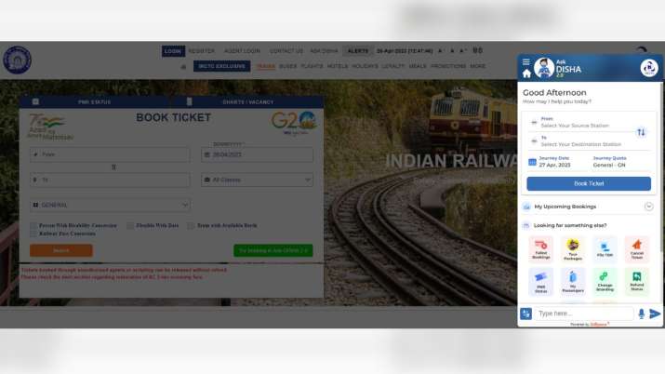Switch to the CHARTS / VACANCY tab
The height and width of the screenshot is (374, 665).
(x=247, y=101)
